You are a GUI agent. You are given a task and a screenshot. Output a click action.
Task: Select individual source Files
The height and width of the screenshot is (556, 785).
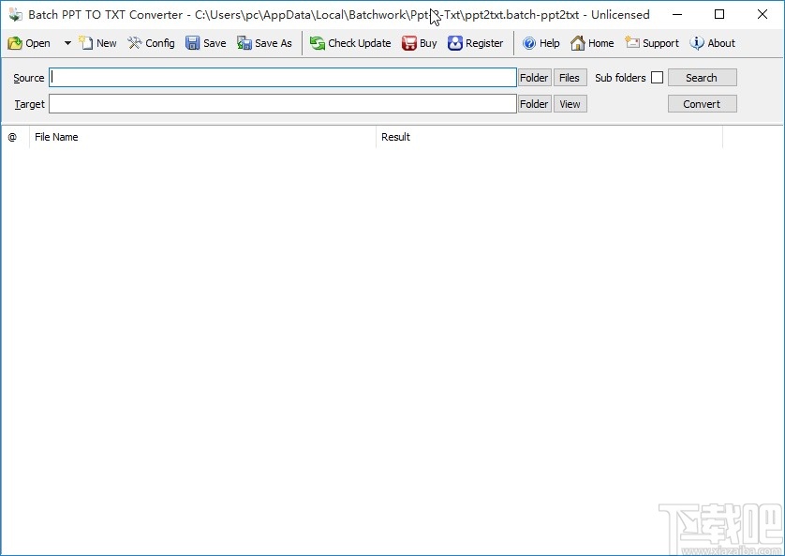(x=570, y=78)
